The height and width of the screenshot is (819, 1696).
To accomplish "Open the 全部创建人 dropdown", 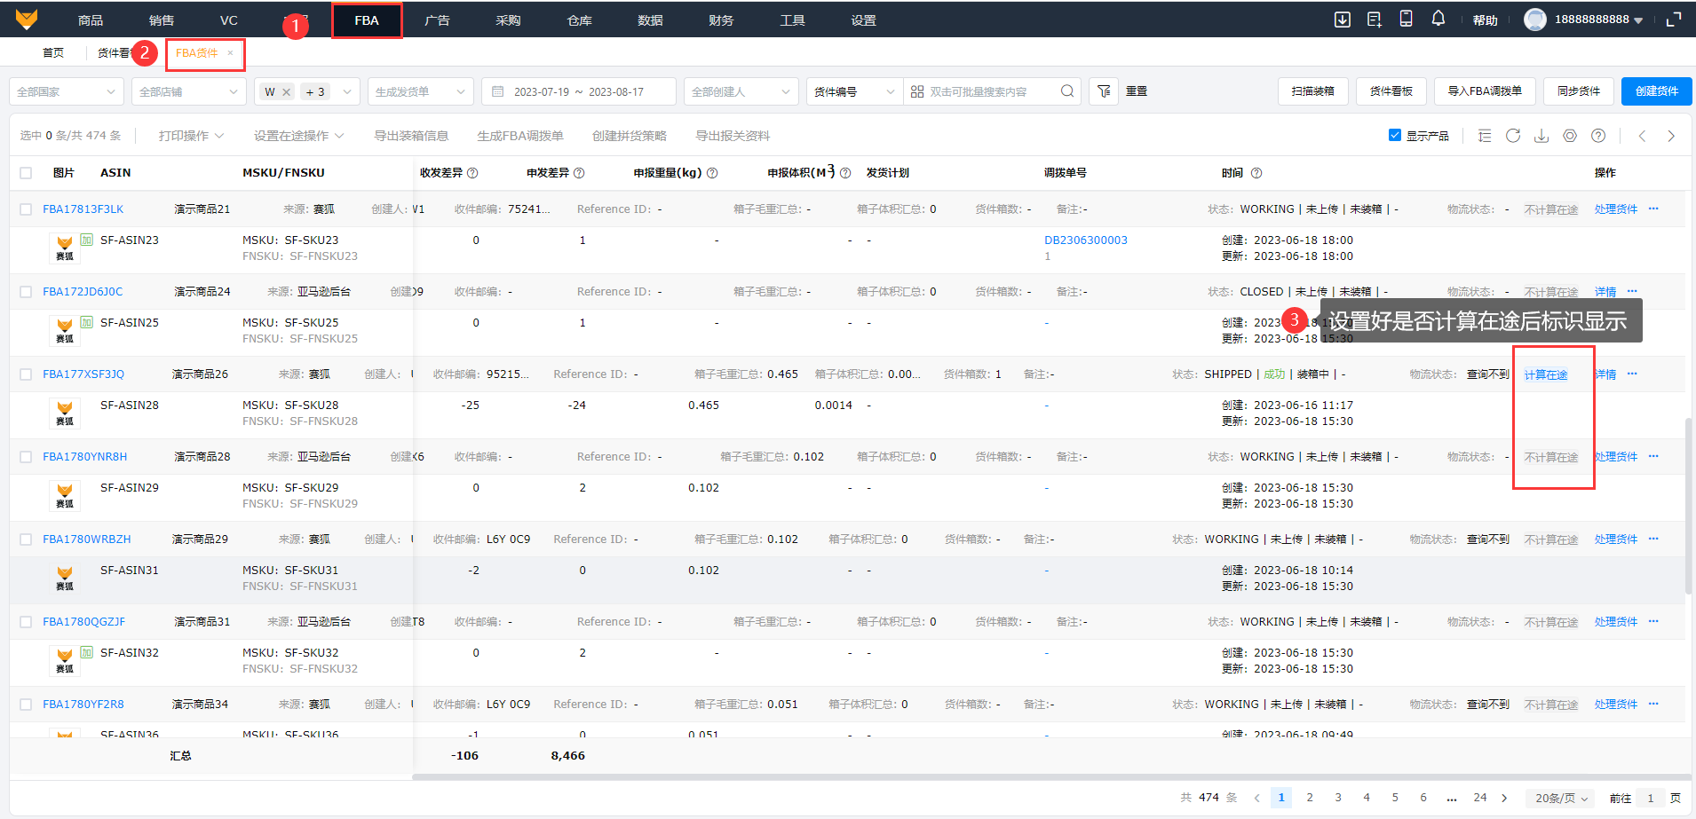I will [x=740, y=91].
